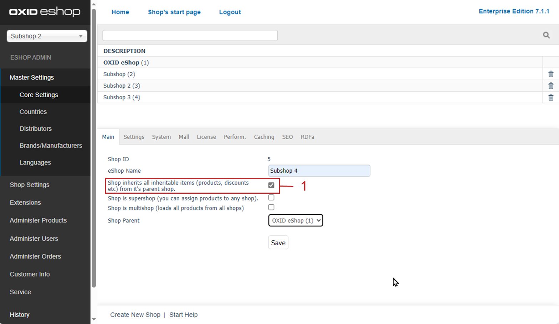Delete Subshop 2 (3) with trash icon
The width and height of the screenshot is (559, 324).
[x=551, y=86]
